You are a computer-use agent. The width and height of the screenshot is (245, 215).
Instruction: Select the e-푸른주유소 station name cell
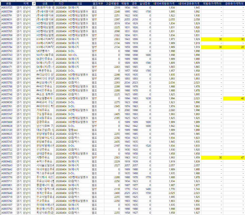(45, 71)
